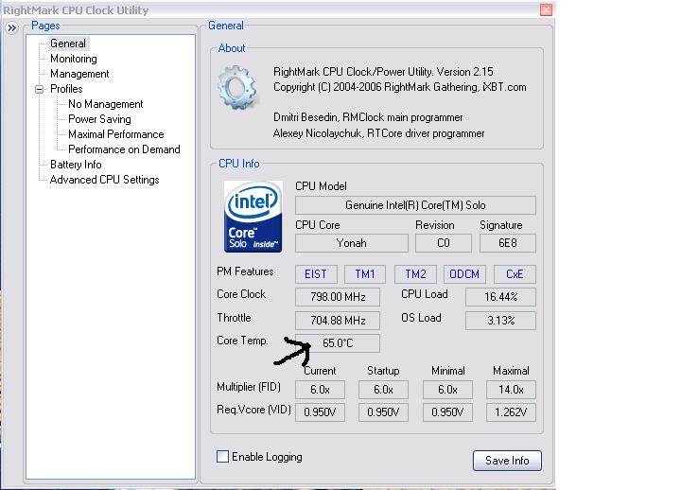681x490 pixels.
Task: Click the Multiplier (FID) label
Action: tap(249, 387)
